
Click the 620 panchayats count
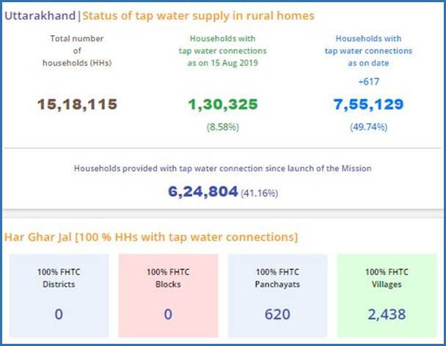(278, 314)
